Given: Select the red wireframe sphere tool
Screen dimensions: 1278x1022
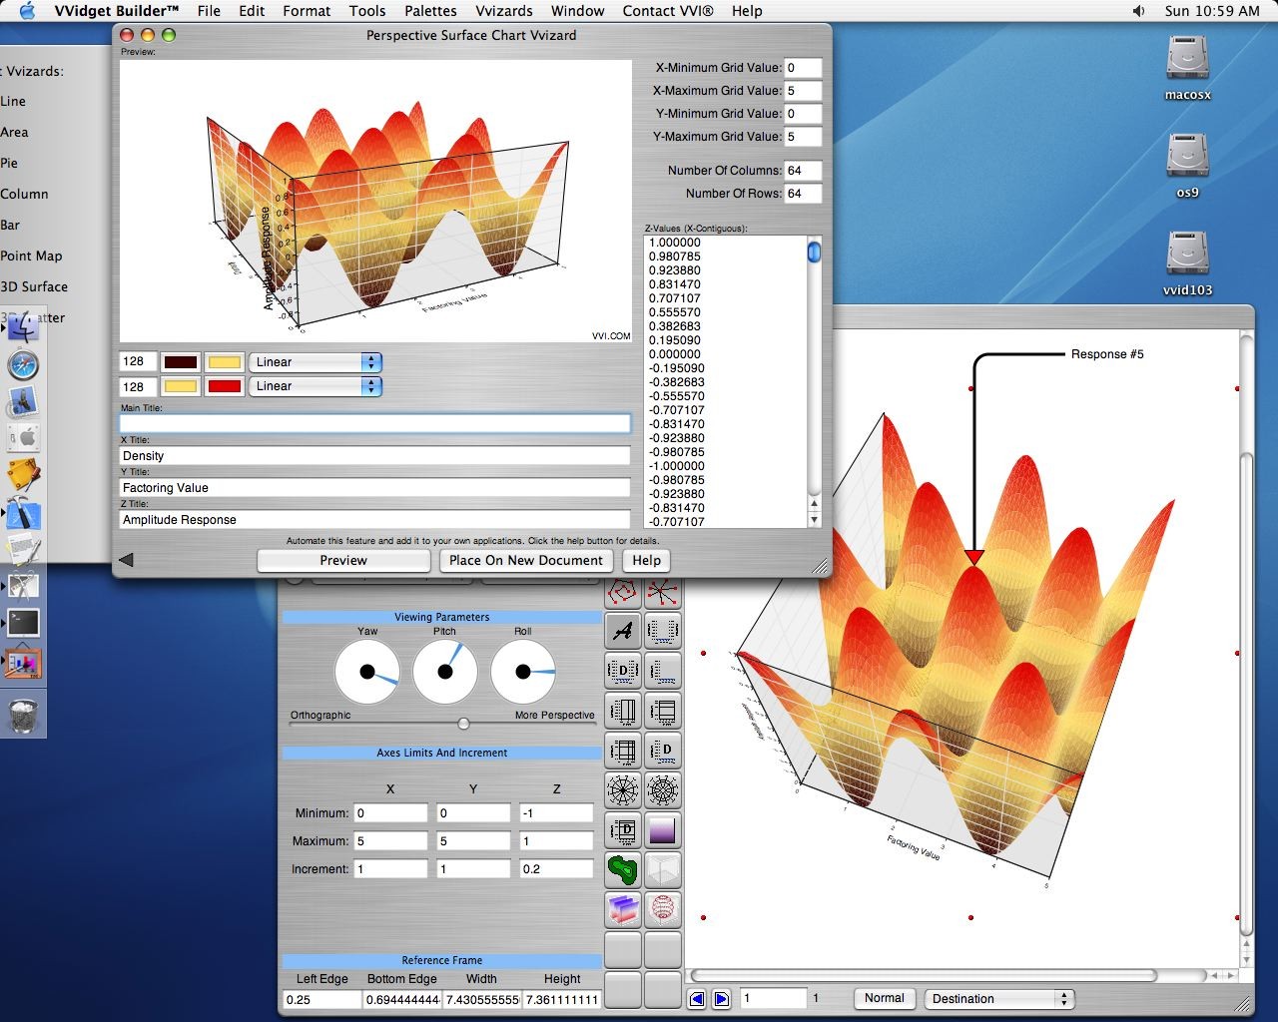Looking at the screenshot, I should (x=663, y=909).
